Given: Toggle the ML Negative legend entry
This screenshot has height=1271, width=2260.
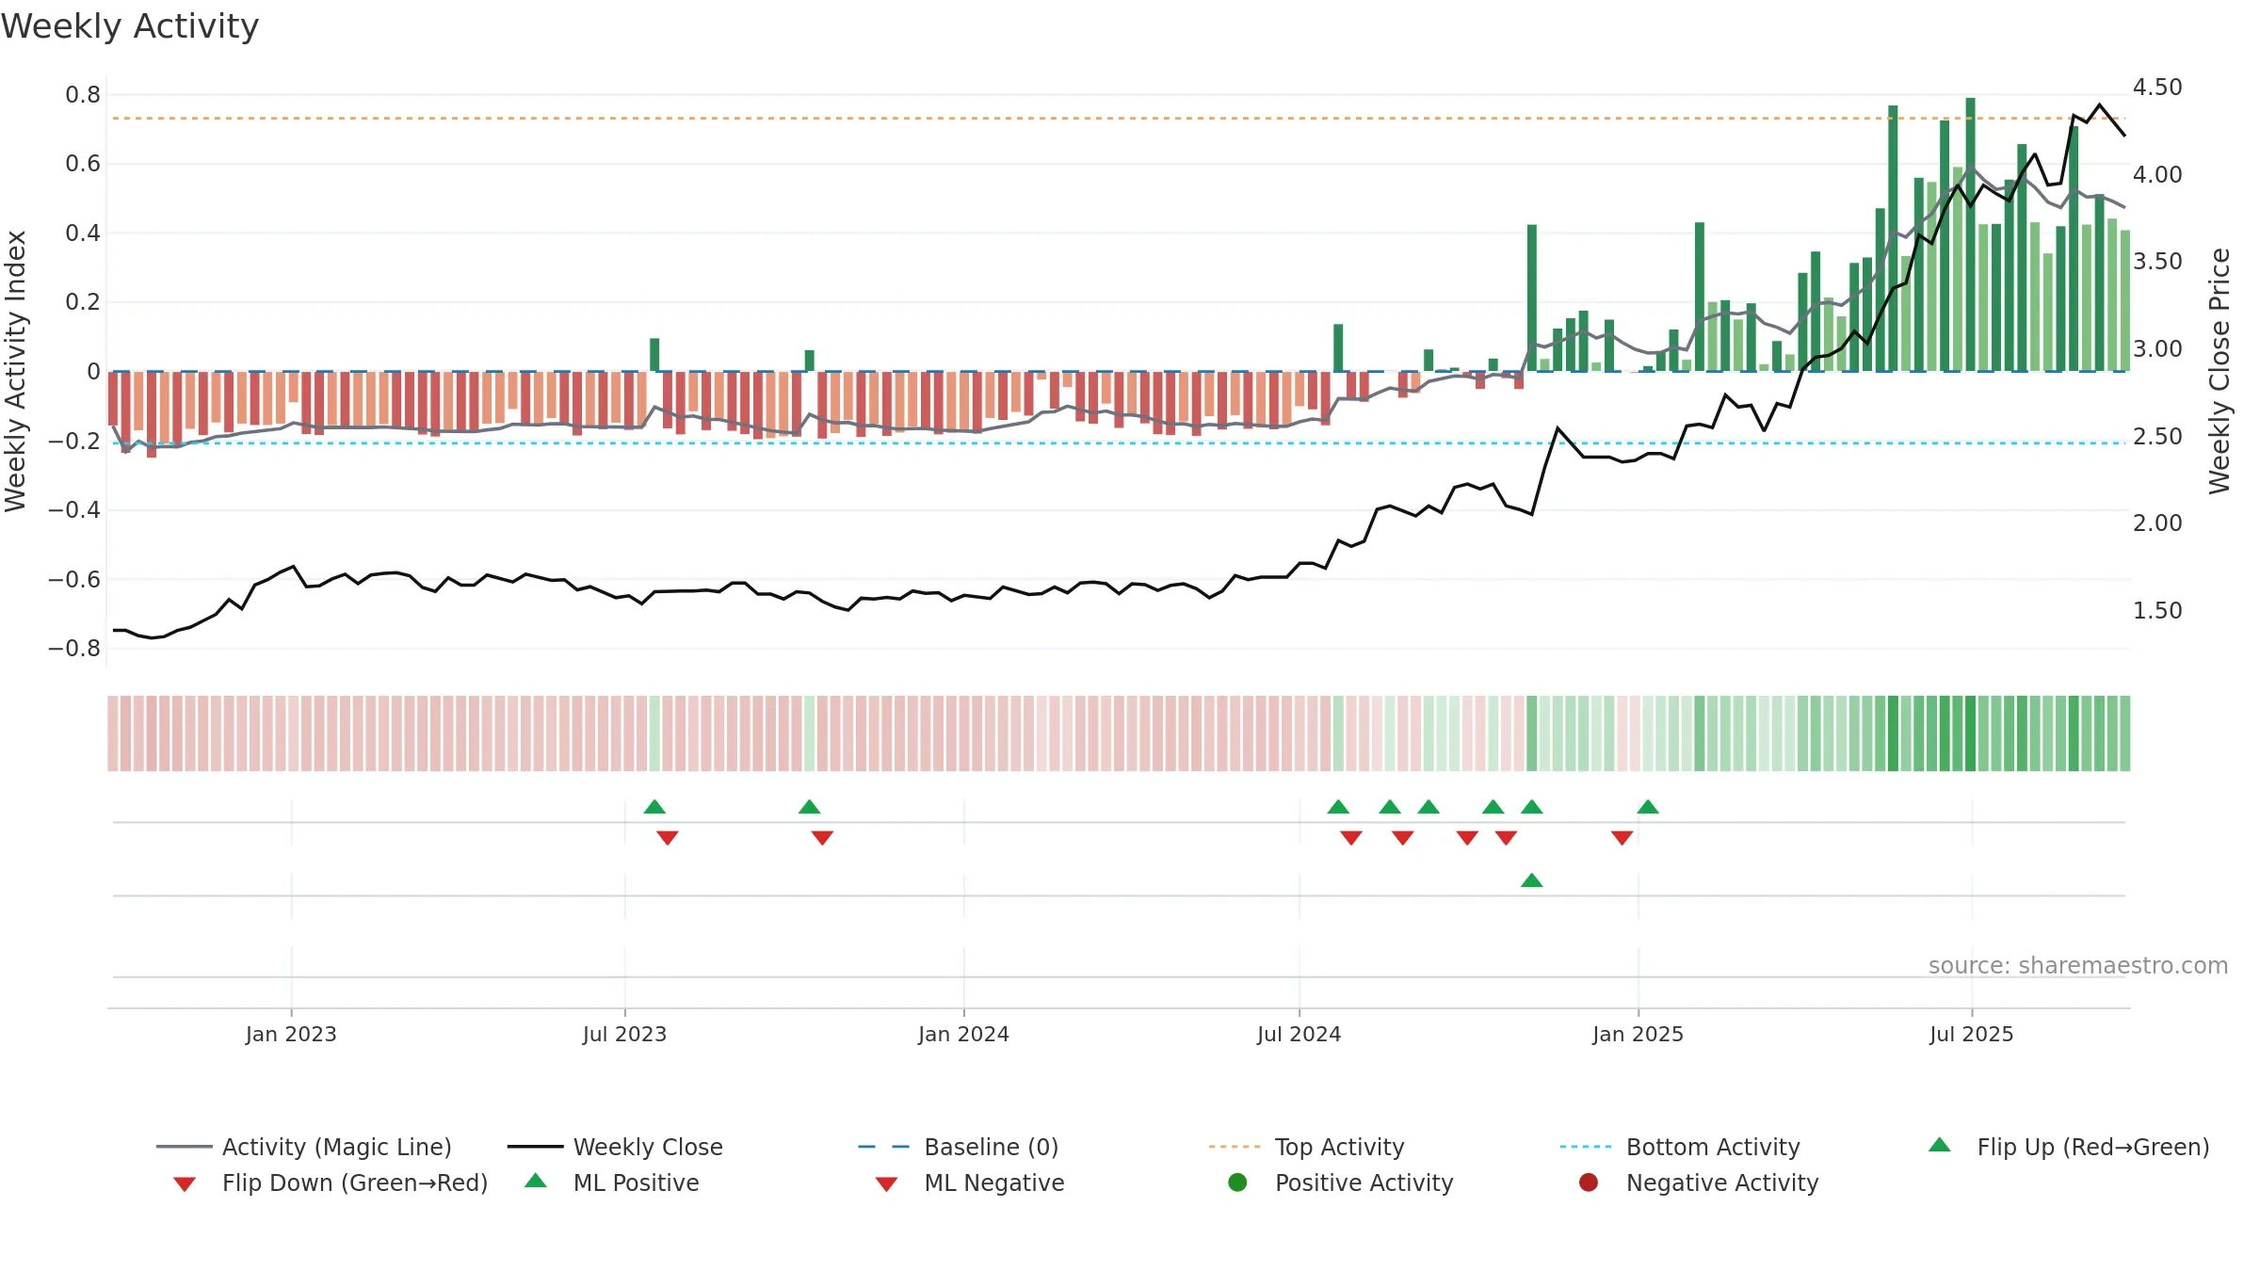Looking at the screenshot, I should coord(970,1183).
